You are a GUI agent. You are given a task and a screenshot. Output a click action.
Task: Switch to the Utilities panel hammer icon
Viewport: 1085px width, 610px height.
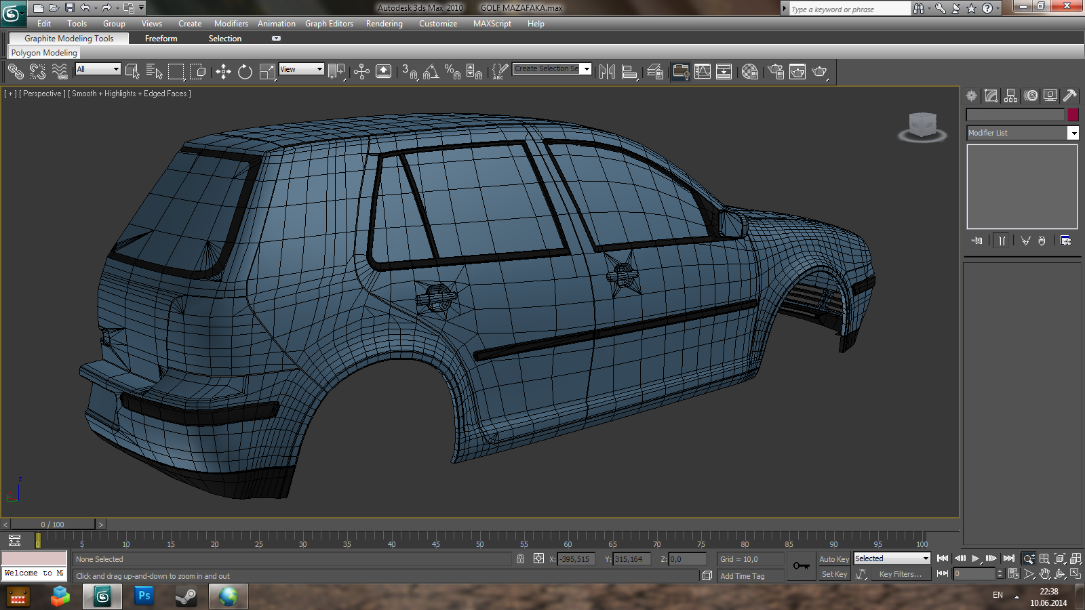(1070, 96)
